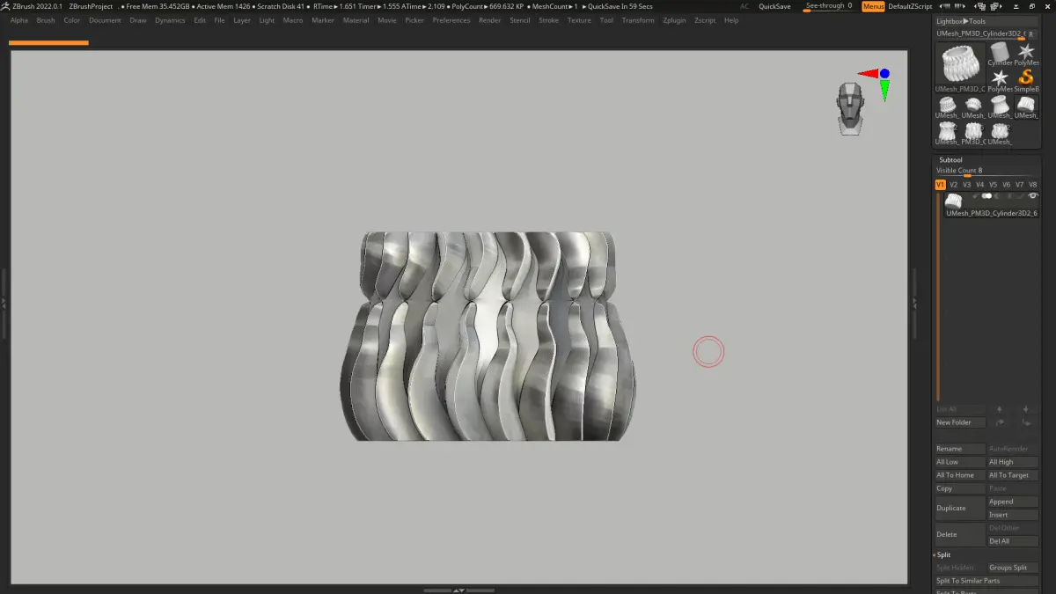
Task: Click the camera head orientation gizmo
Action: 850,107
